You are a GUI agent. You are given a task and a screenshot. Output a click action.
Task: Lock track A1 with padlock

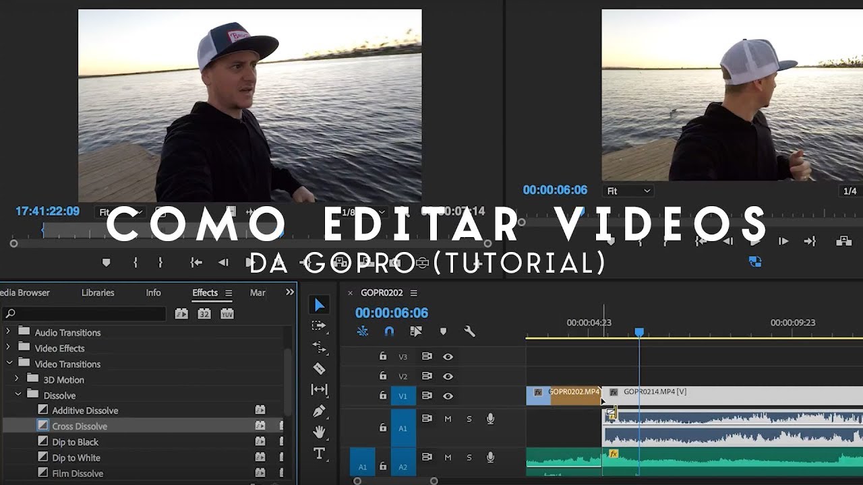click(x=383, y=428)
